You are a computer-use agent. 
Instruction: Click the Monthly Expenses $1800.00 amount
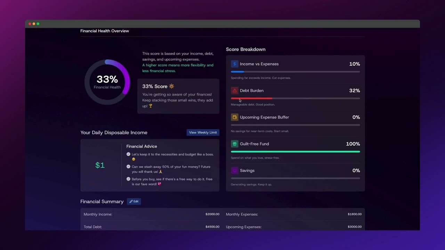[x=355, y=214]
